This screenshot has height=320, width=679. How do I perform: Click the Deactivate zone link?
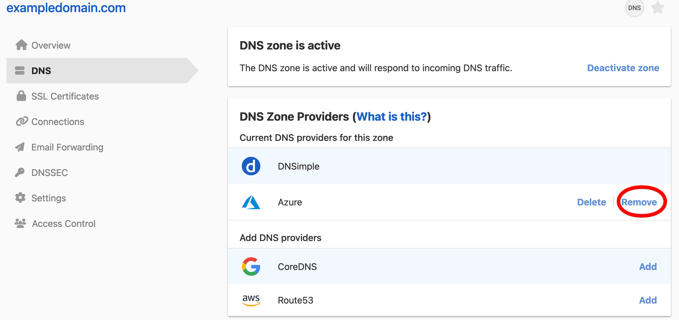pyautogui.click(x=623, y=68)
